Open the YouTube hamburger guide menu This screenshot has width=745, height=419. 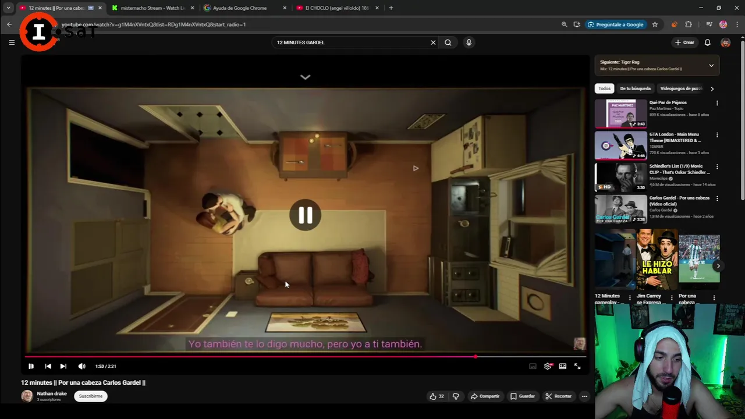12,42
